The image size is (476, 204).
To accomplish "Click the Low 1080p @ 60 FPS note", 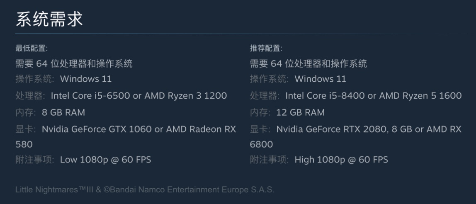I will pyautogui.click(x=105, y=160).
